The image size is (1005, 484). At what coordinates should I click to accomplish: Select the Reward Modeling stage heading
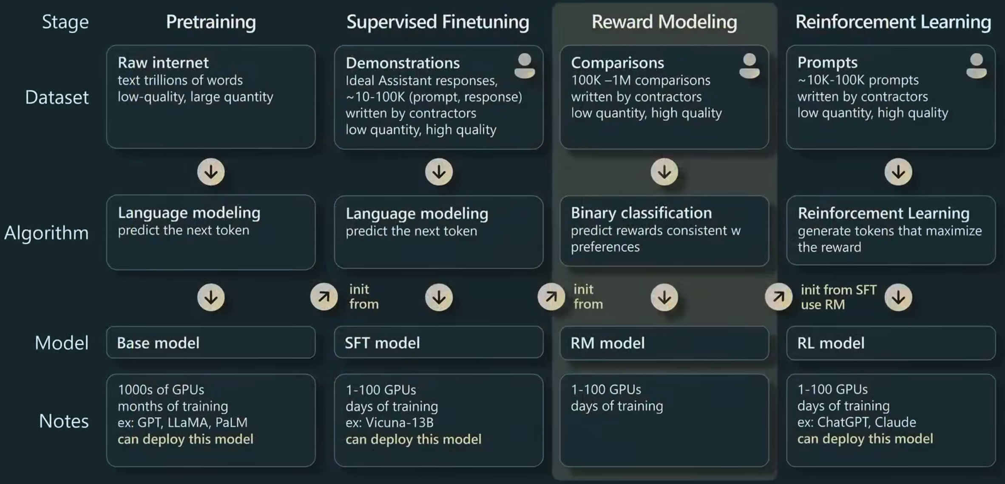pos(664,22)
